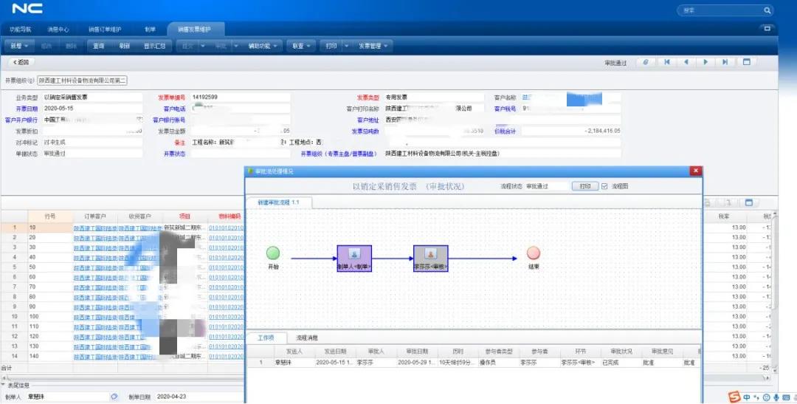Click the window restore icon below the search box

[767, 29]
